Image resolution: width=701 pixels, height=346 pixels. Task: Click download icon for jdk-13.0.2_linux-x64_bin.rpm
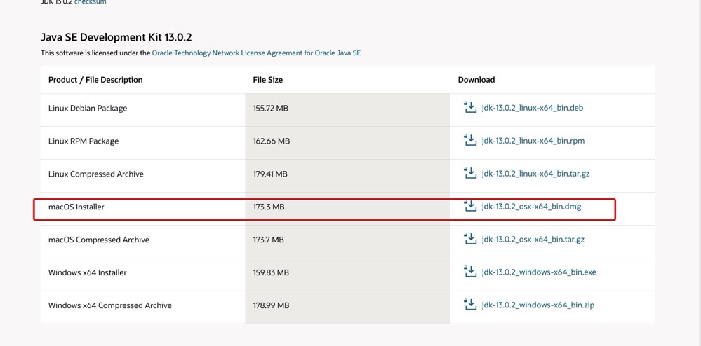[x=470, y=140]
